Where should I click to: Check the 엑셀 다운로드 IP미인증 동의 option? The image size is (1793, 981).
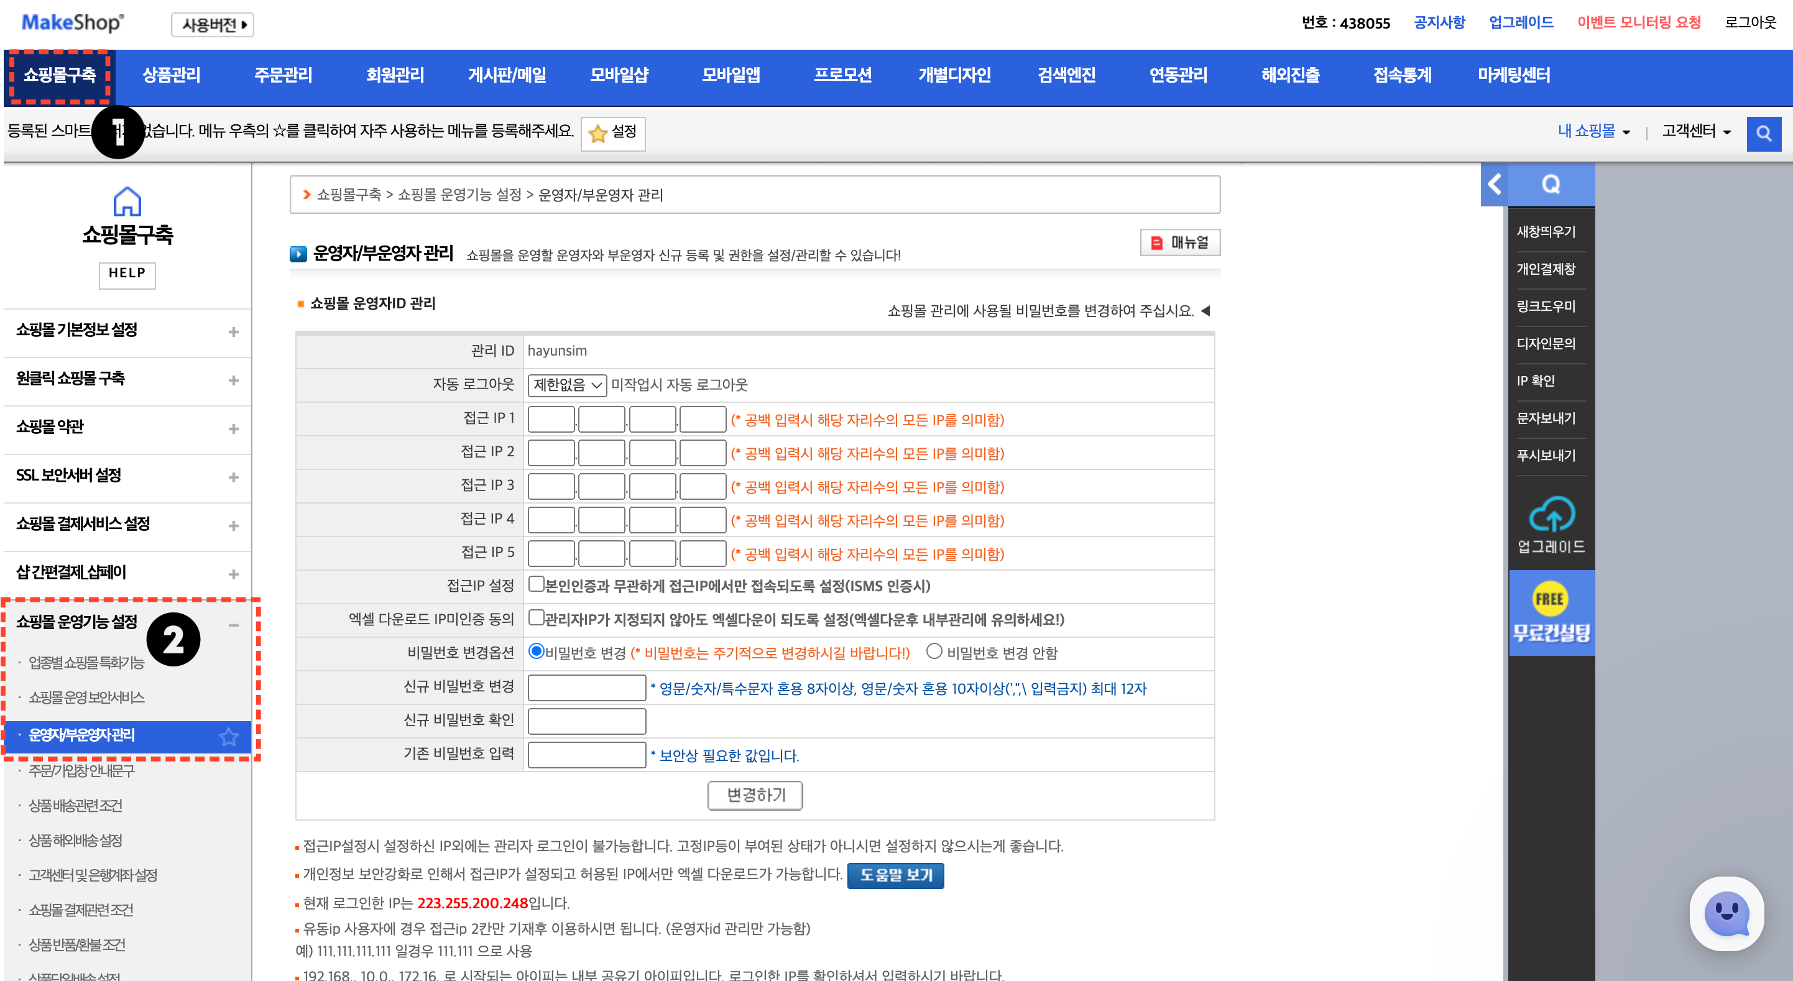click(x=535, y=620)
